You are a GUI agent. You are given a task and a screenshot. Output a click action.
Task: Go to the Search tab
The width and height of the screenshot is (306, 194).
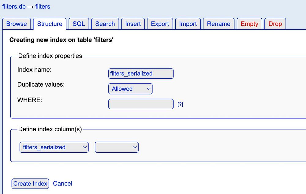coord(105,24)
